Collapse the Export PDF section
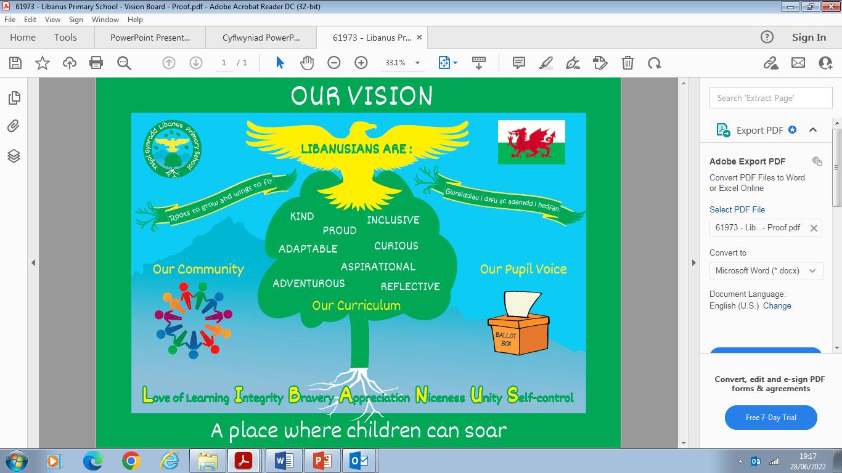This screenshot has height=473, width=842. 813,130
